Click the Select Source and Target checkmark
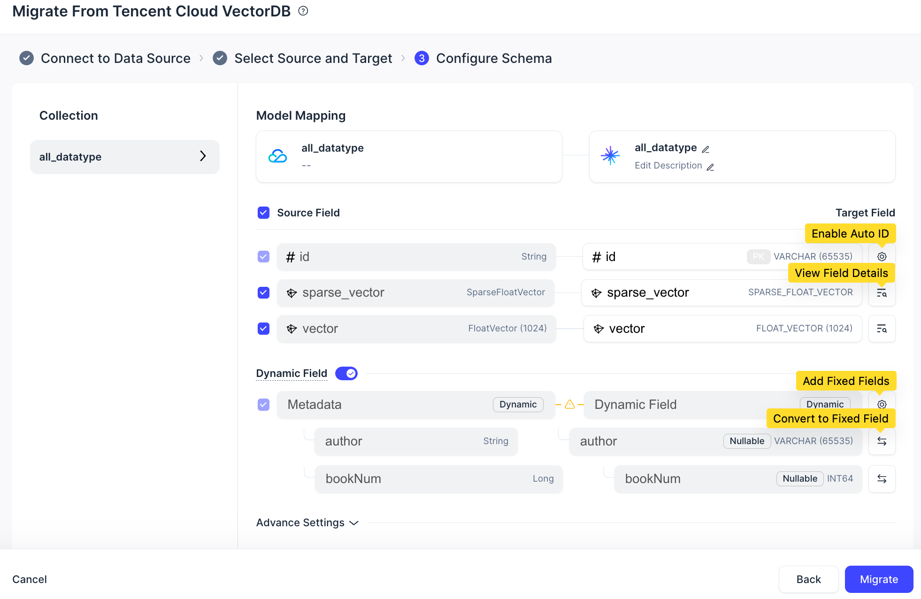Image resolution: width=921 pixels, height=599 pixels. point(220,58)
